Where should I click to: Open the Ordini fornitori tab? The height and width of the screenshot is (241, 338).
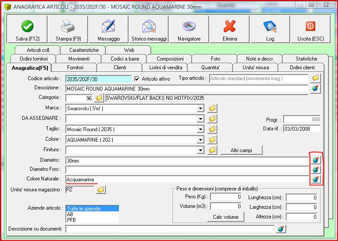34,59
